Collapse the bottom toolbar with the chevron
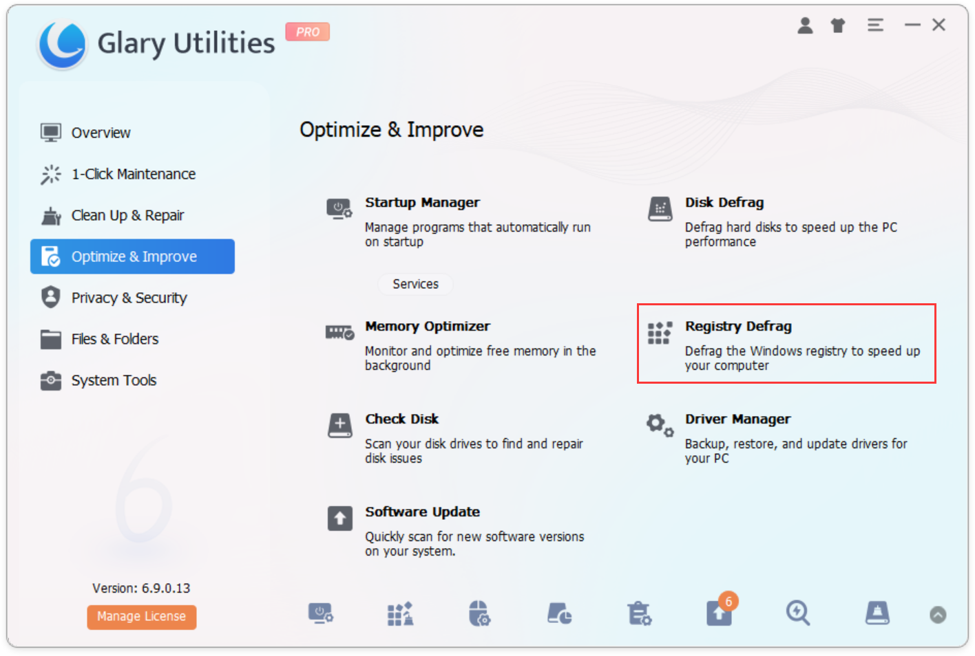975x656 pixels. pos(938,615)
